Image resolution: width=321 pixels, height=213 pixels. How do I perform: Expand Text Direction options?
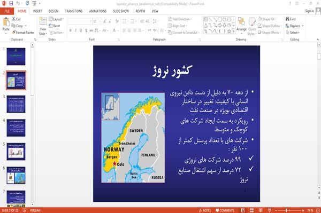[x=180, y=19]
